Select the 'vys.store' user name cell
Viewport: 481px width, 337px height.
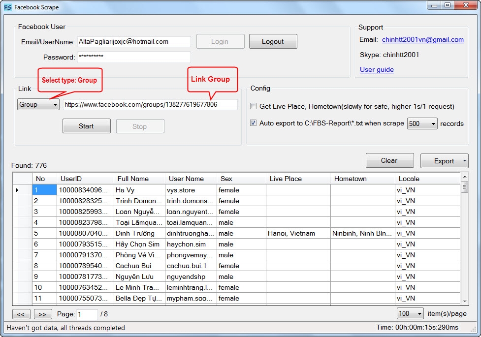coord(191,190)
